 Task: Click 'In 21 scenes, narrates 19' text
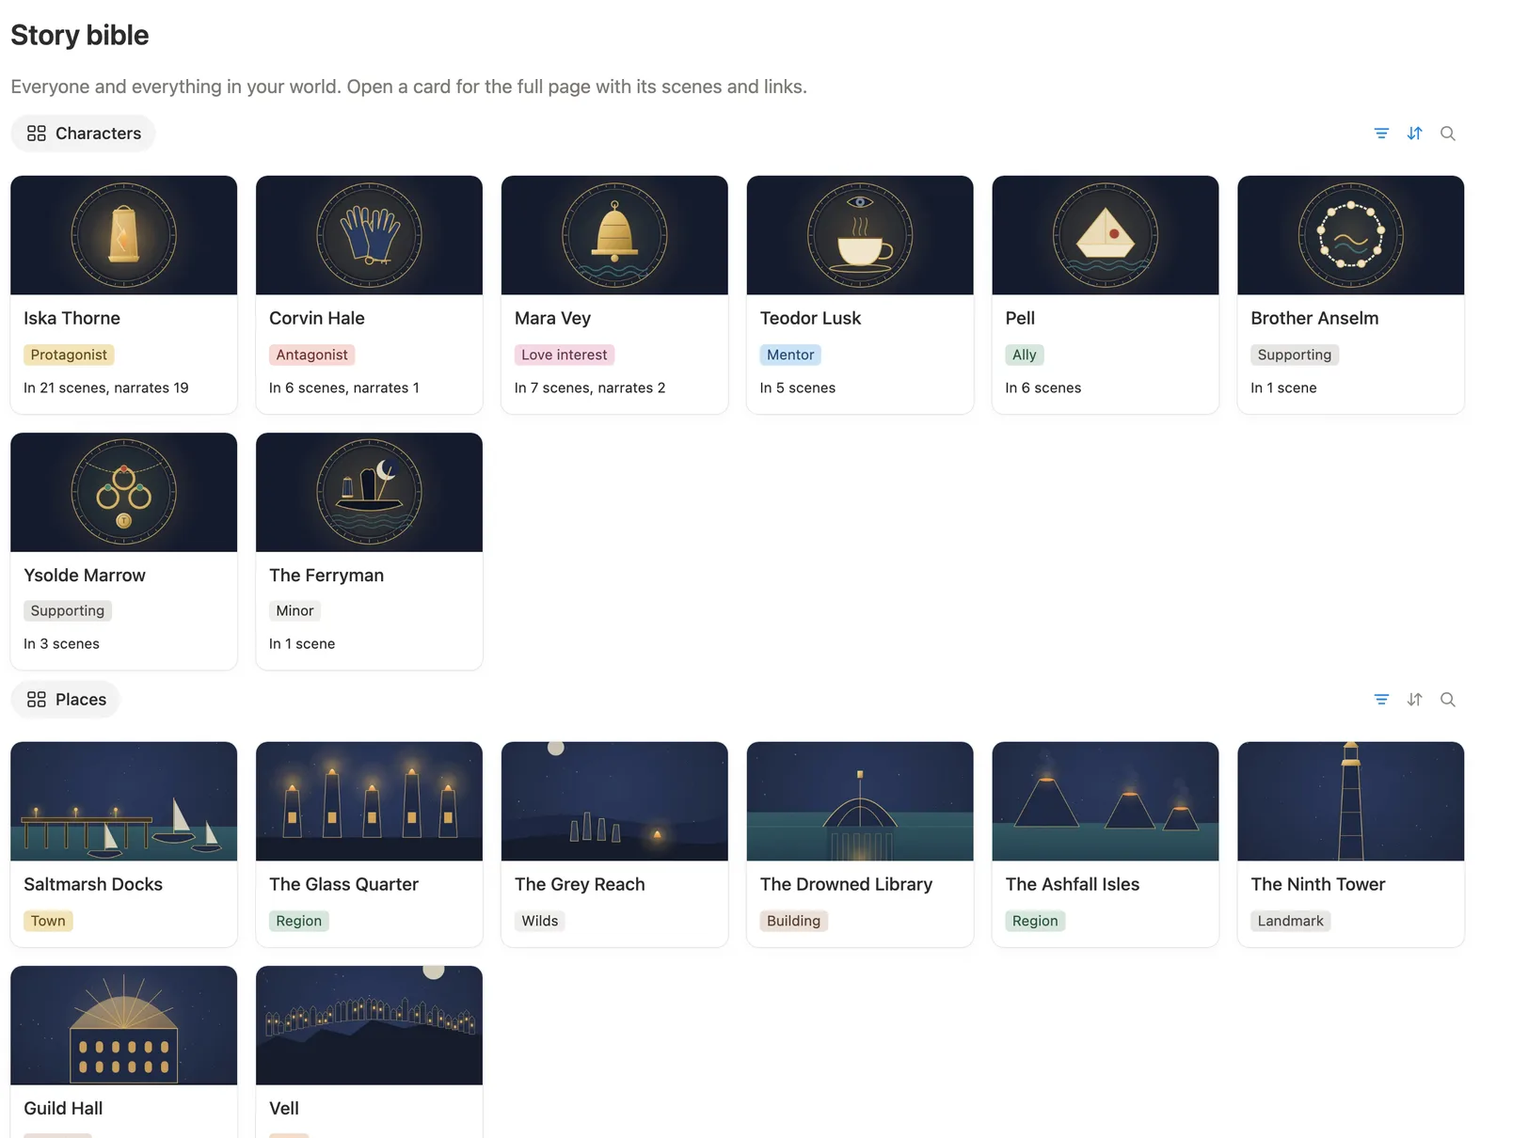[106, 387]
